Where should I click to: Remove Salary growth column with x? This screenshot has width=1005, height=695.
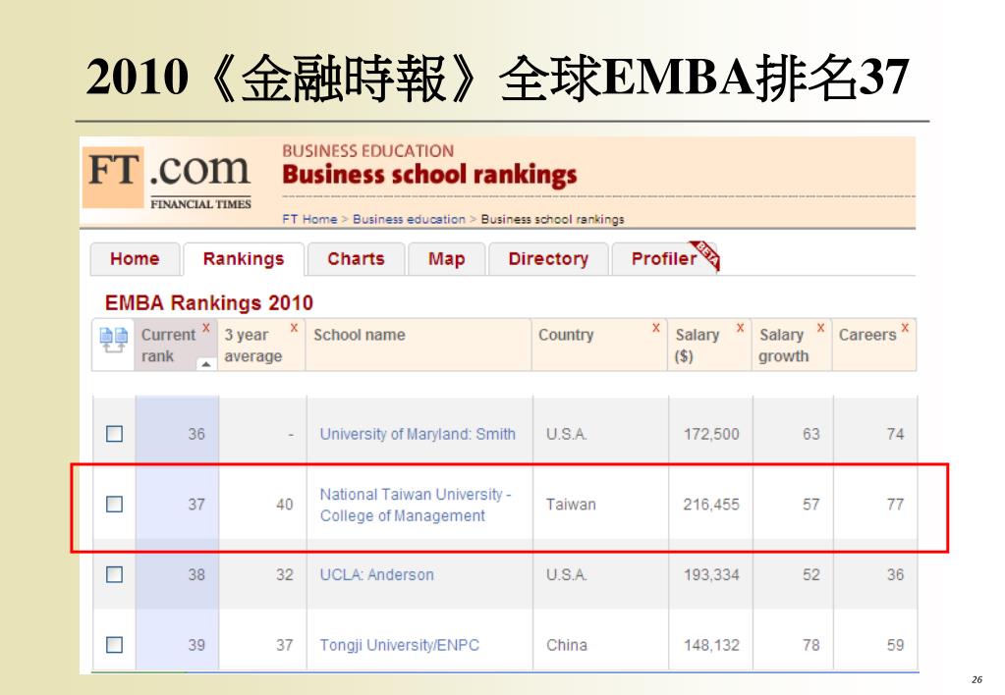820,327
